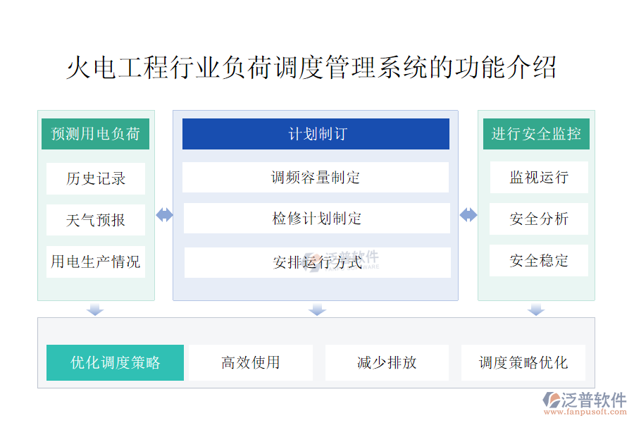The width and height of the screenshot is (634, 423).
Task: Click the 安排运行方式 row
Action: point(317,262)
